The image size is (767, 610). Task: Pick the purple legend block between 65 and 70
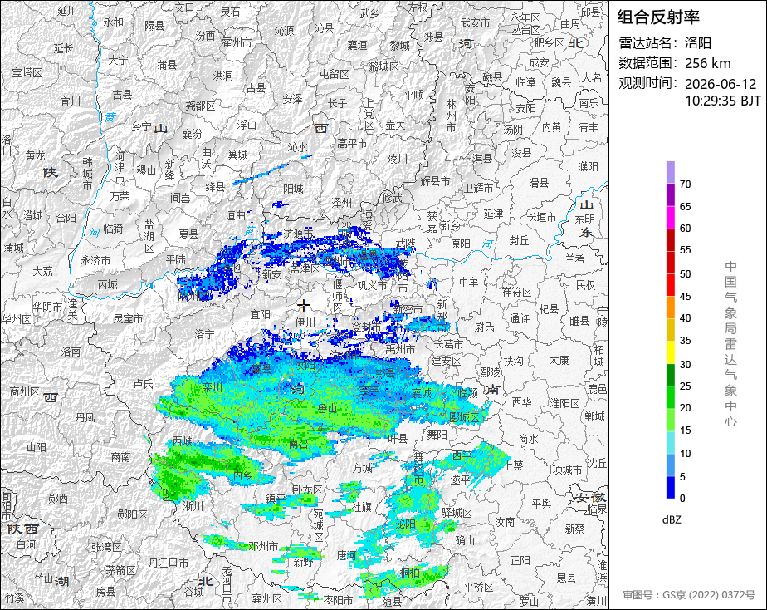(x=670, y=194)
